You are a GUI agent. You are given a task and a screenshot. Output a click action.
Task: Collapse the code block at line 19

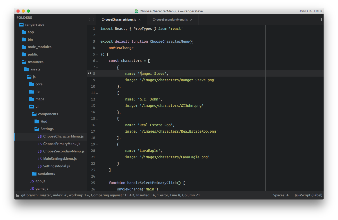click(97, 144)
